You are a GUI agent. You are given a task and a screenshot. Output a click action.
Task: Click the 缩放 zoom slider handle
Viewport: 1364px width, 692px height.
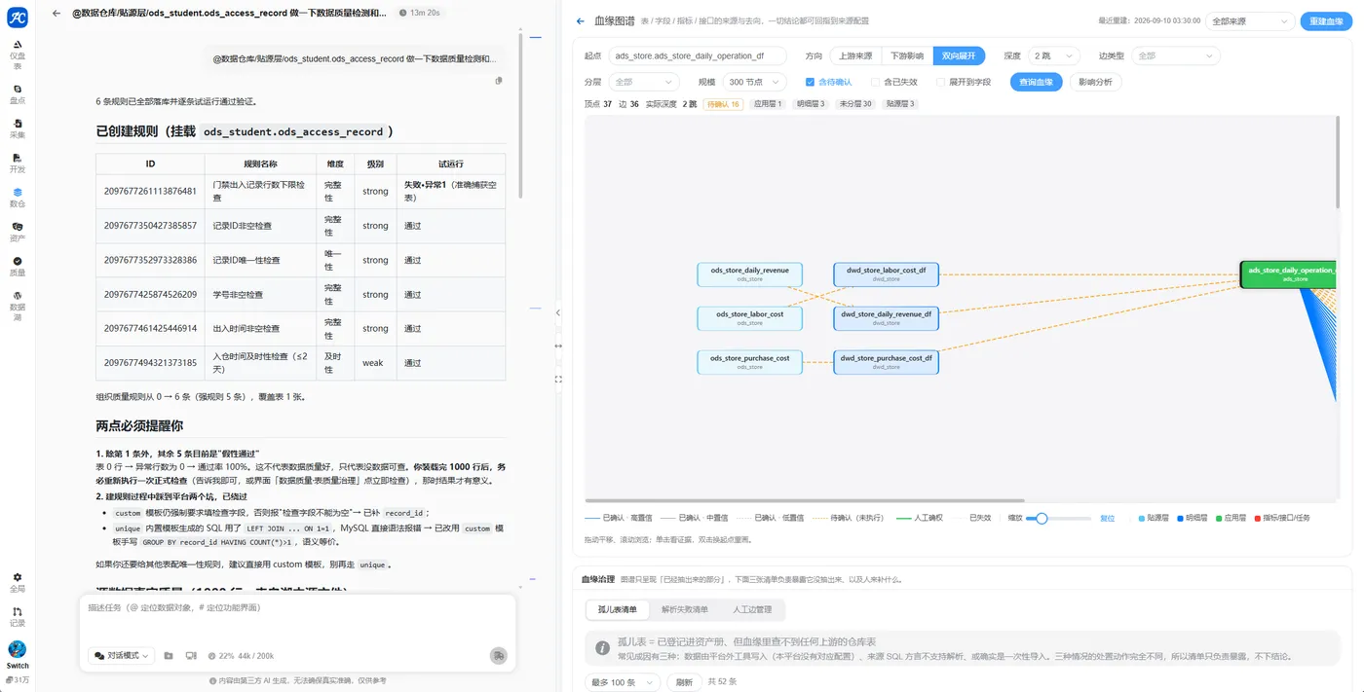pyautogui.click(x=1042, y=519)
